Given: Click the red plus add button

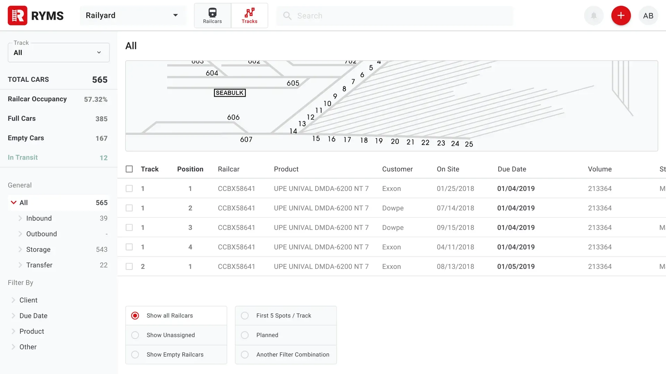Looking at the screenshot, I should click(x=621, y=15).
